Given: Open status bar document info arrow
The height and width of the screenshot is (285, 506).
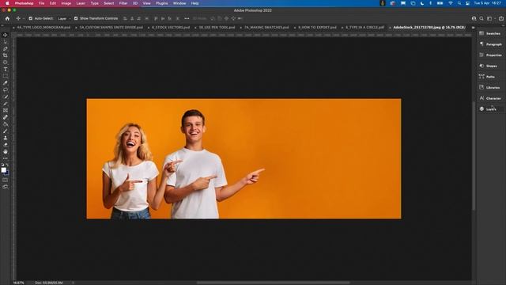Looking at the screenshot, I should (73, 283).
